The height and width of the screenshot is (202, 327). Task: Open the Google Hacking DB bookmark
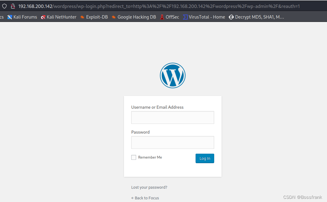tap(134, 17)
